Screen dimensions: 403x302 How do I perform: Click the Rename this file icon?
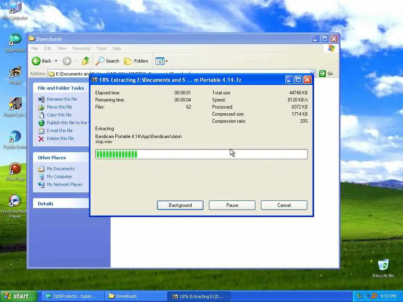(x=41, y=99)
